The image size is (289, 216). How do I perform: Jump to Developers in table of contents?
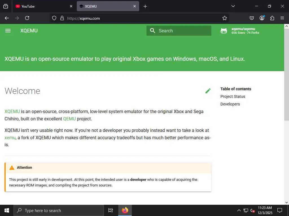[x=230, y=104]
